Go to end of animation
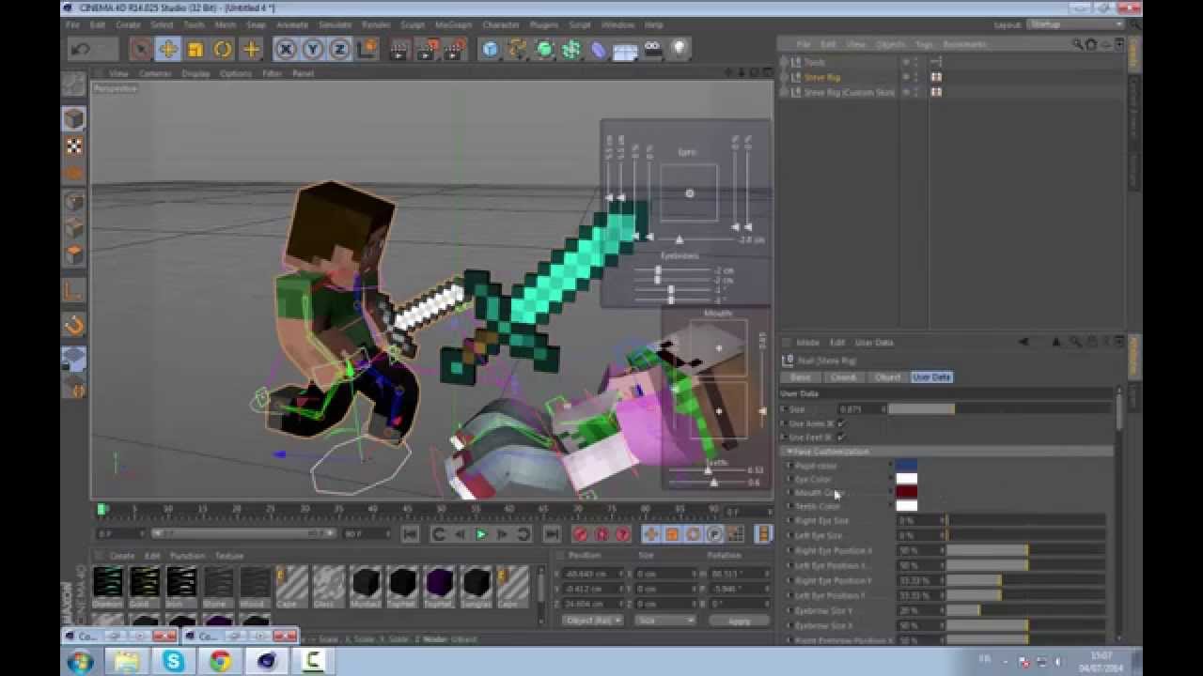Image resolution: width=1203 pixels, height=676 pixels. (x=552, y=534)
